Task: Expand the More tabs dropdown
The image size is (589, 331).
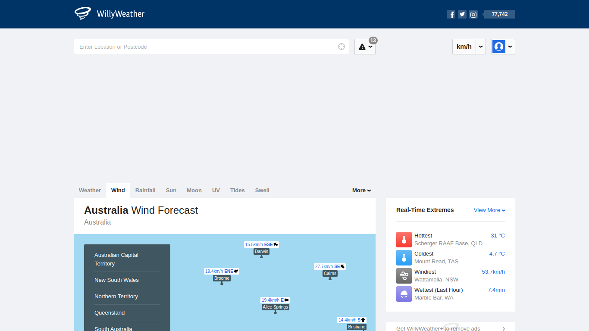Action: 361,190
